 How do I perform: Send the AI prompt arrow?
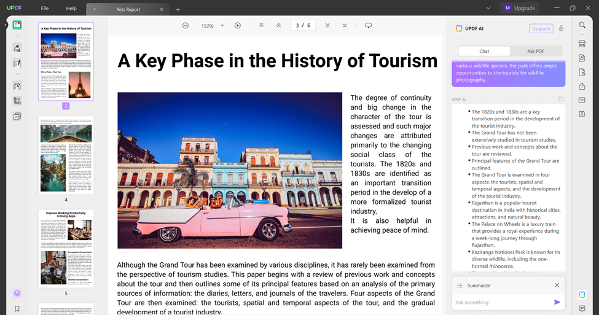(557, 302)
